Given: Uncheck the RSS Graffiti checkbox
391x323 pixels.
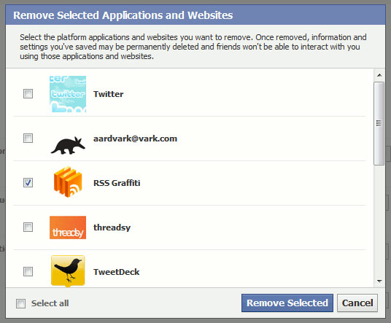Looking at the screenshot, I should [x=28, y=183].
